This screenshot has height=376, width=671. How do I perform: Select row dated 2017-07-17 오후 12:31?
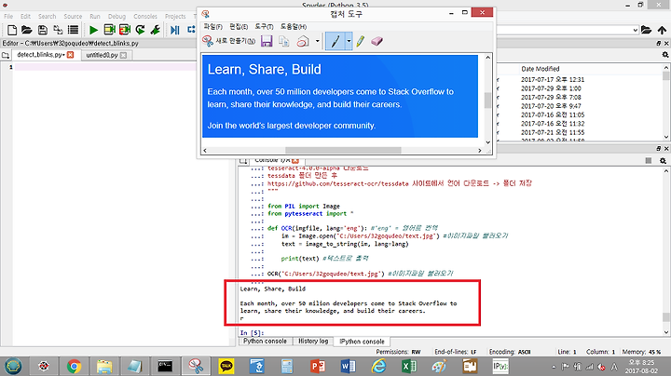click(553, 79)
